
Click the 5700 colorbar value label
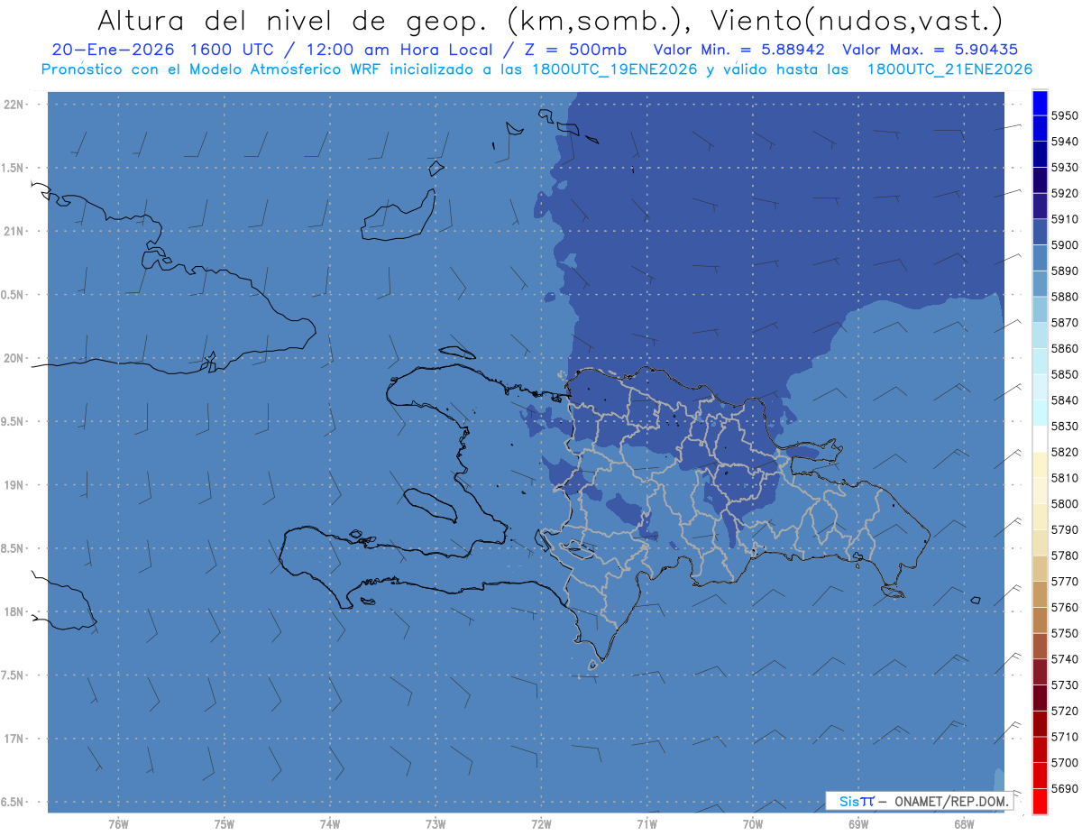[1064, 763]
